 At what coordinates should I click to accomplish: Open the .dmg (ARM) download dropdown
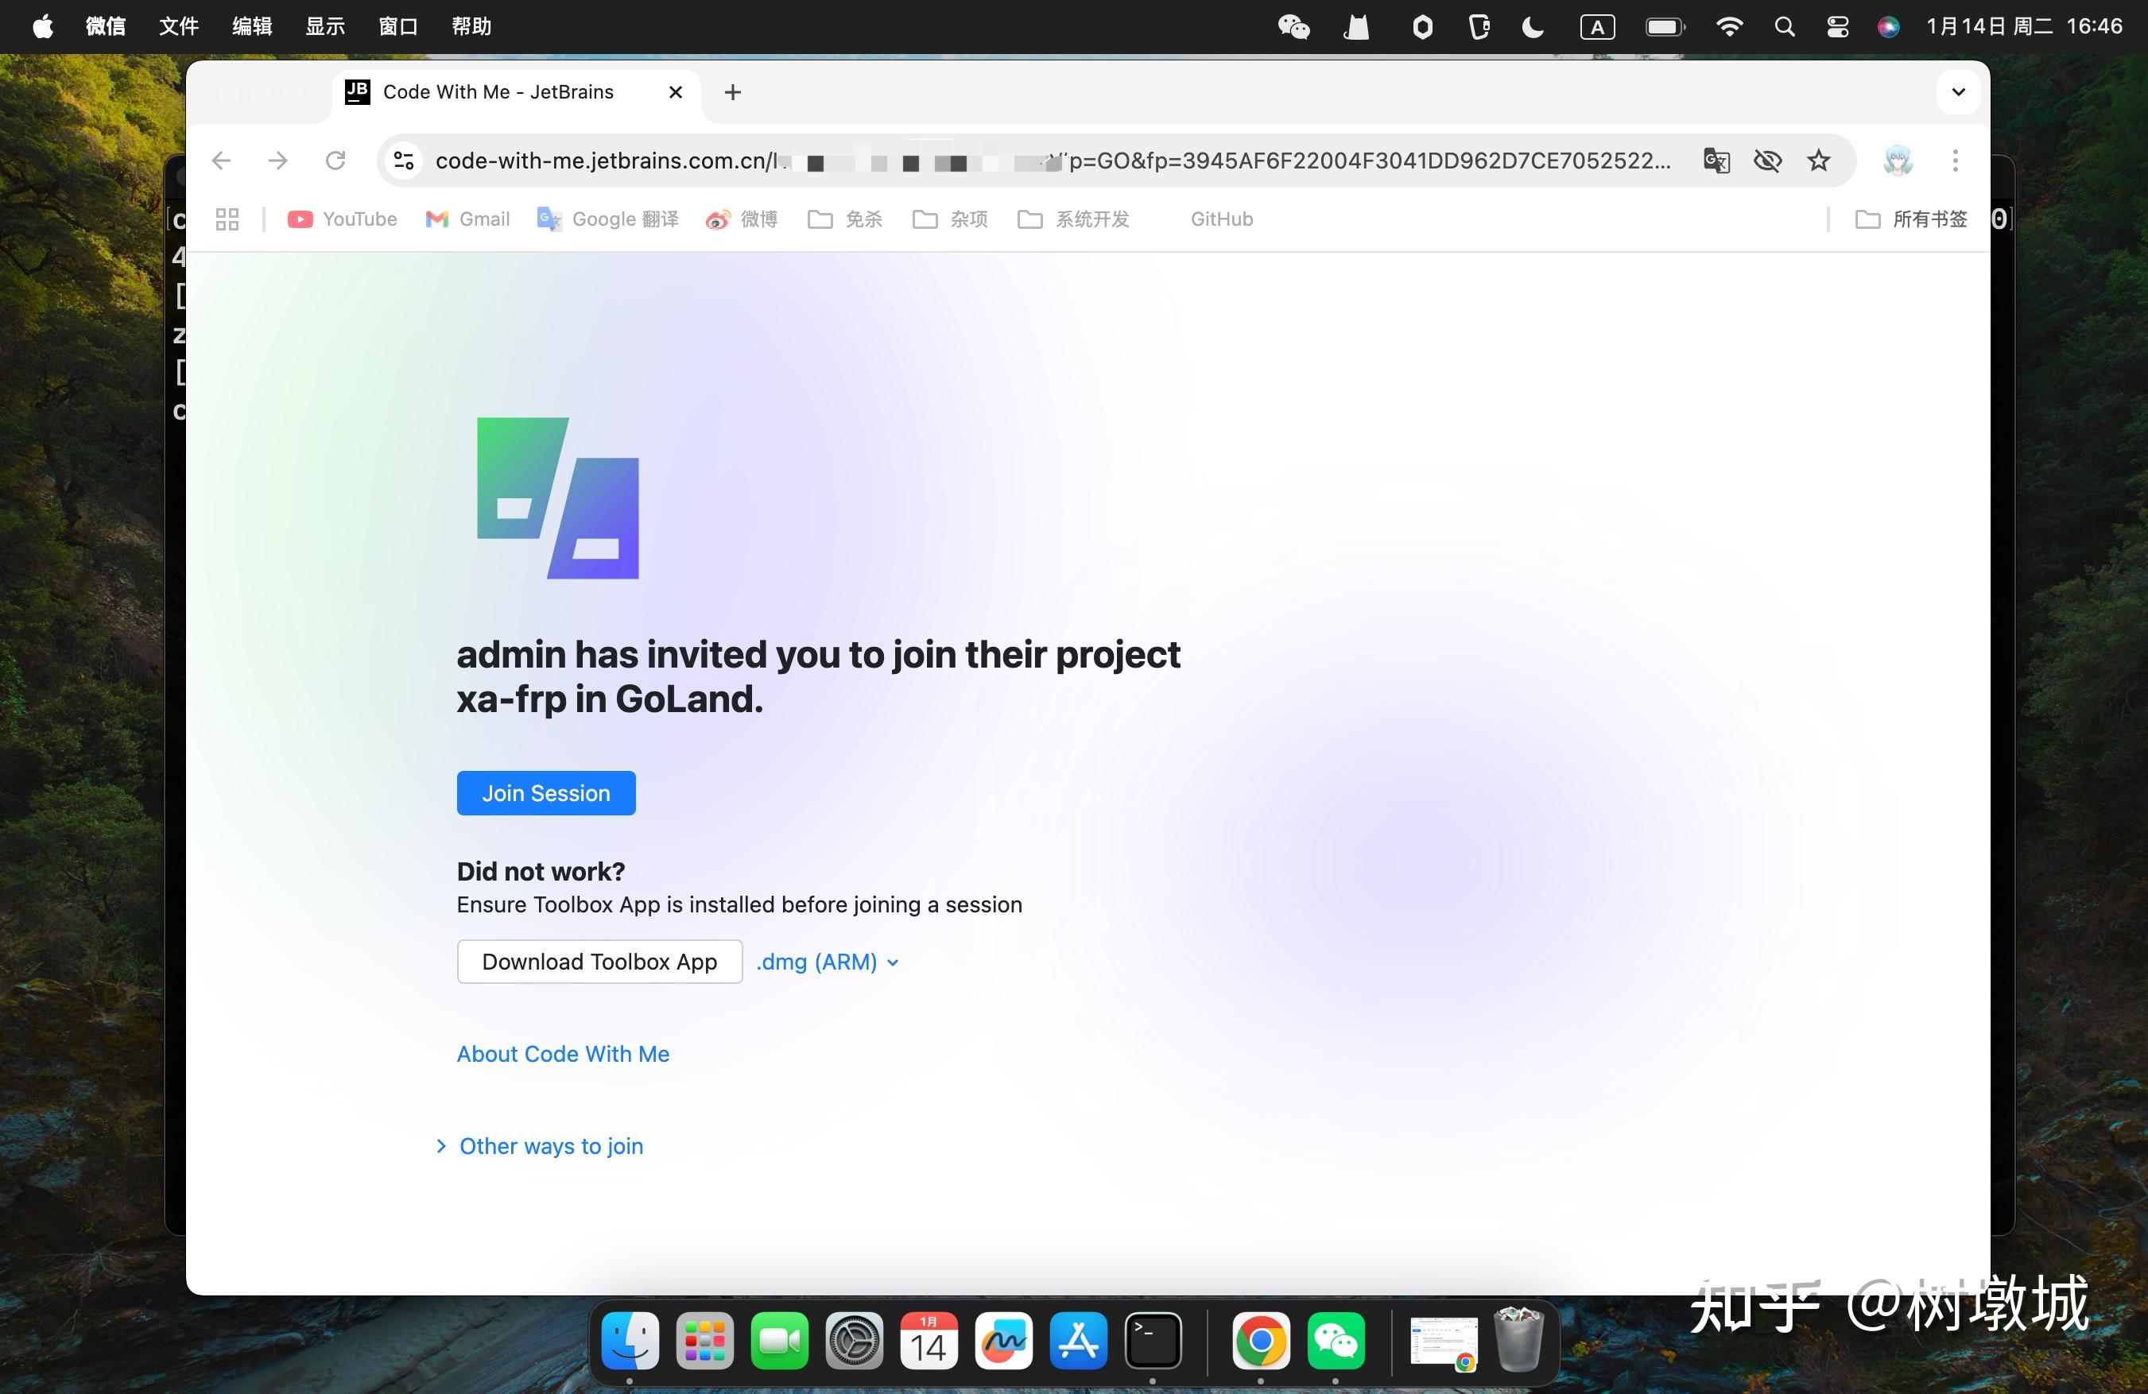coord(827,962)
